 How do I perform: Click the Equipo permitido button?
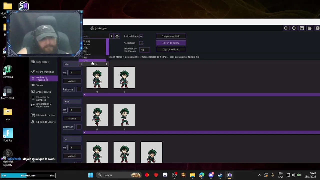pos(171,36)
